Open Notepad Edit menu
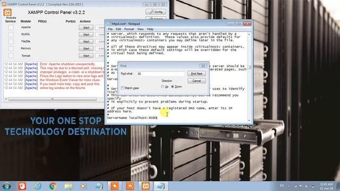This screenshot has width=340, height=191. [x=118, y=29]
